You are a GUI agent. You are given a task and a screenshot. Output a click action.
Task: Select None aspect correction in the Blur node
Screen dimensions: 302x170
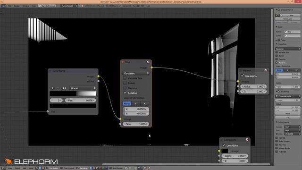click(x=127, y=103)
